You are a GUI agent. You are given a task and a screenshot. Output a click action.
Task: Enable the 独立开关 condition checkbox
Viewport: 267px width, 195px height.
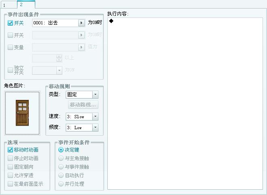[10, 70]
